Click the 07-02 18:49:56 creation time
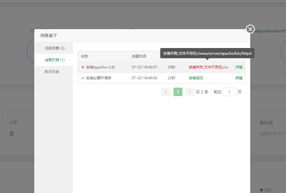286x193 pixels. coord(144,78)
